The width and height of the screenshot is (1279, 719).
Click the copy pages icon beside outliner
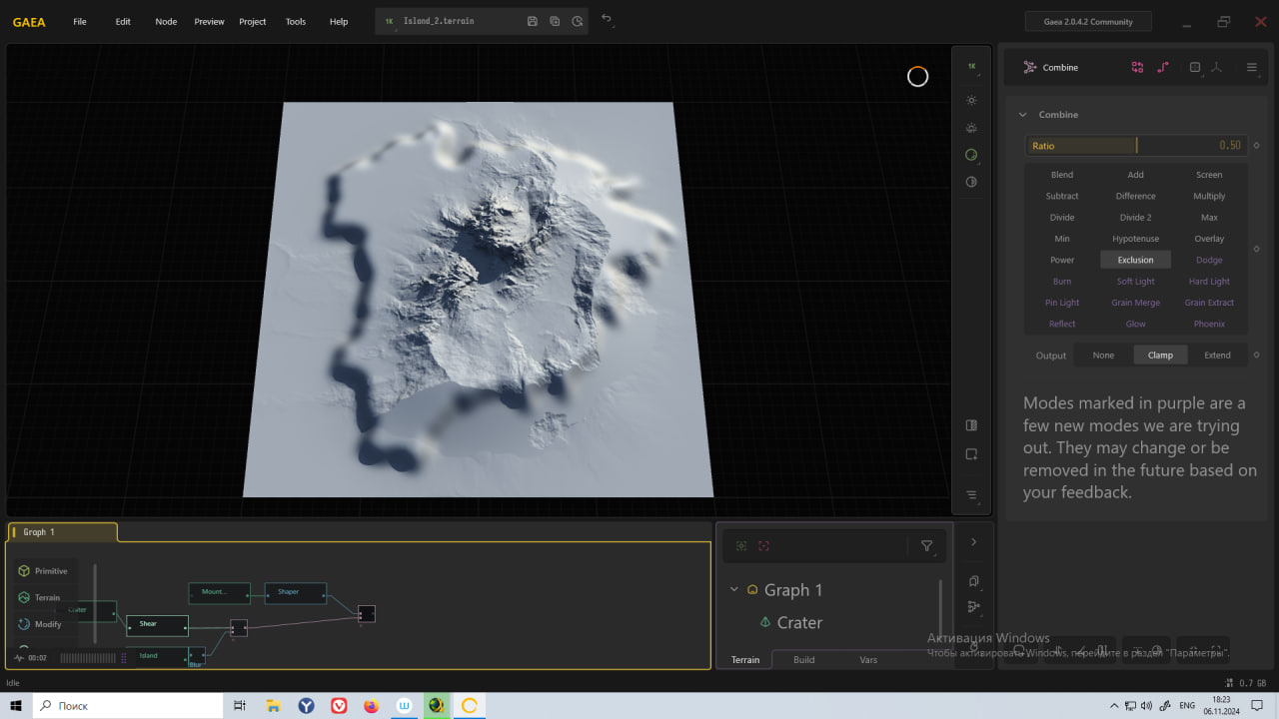(973, 581)
